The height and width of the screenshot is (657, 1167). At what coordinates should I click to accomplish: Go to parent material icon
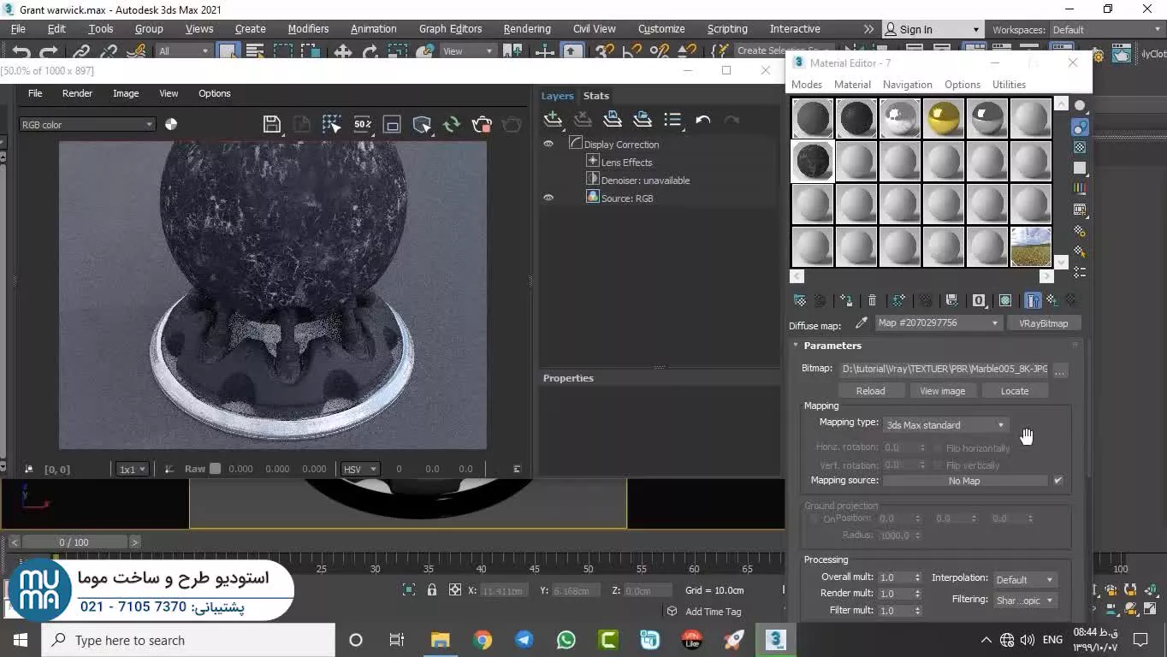tap(1052, 300)
